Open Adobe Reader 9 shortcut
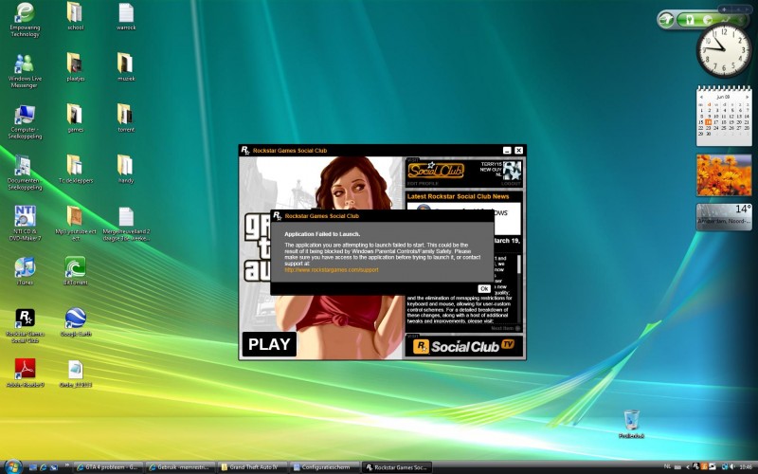 point(25,373)
